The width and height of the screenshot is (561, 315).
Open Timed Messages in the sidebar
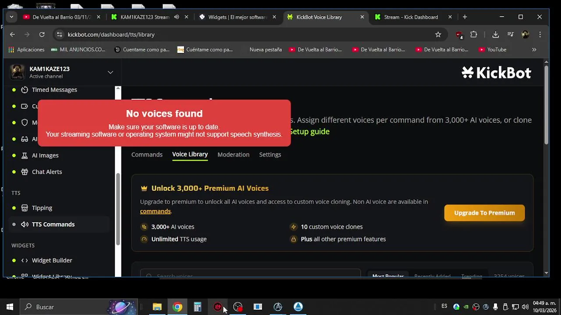[x=54, y=90]
